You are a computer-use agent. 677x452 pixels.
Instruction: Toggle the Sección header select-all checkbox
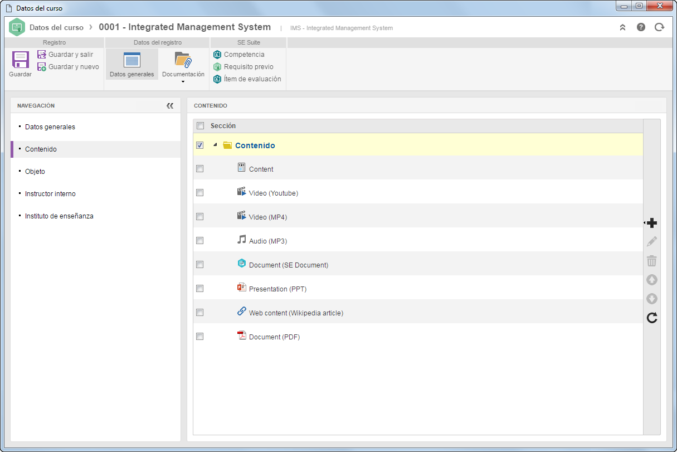click(200, 126)
